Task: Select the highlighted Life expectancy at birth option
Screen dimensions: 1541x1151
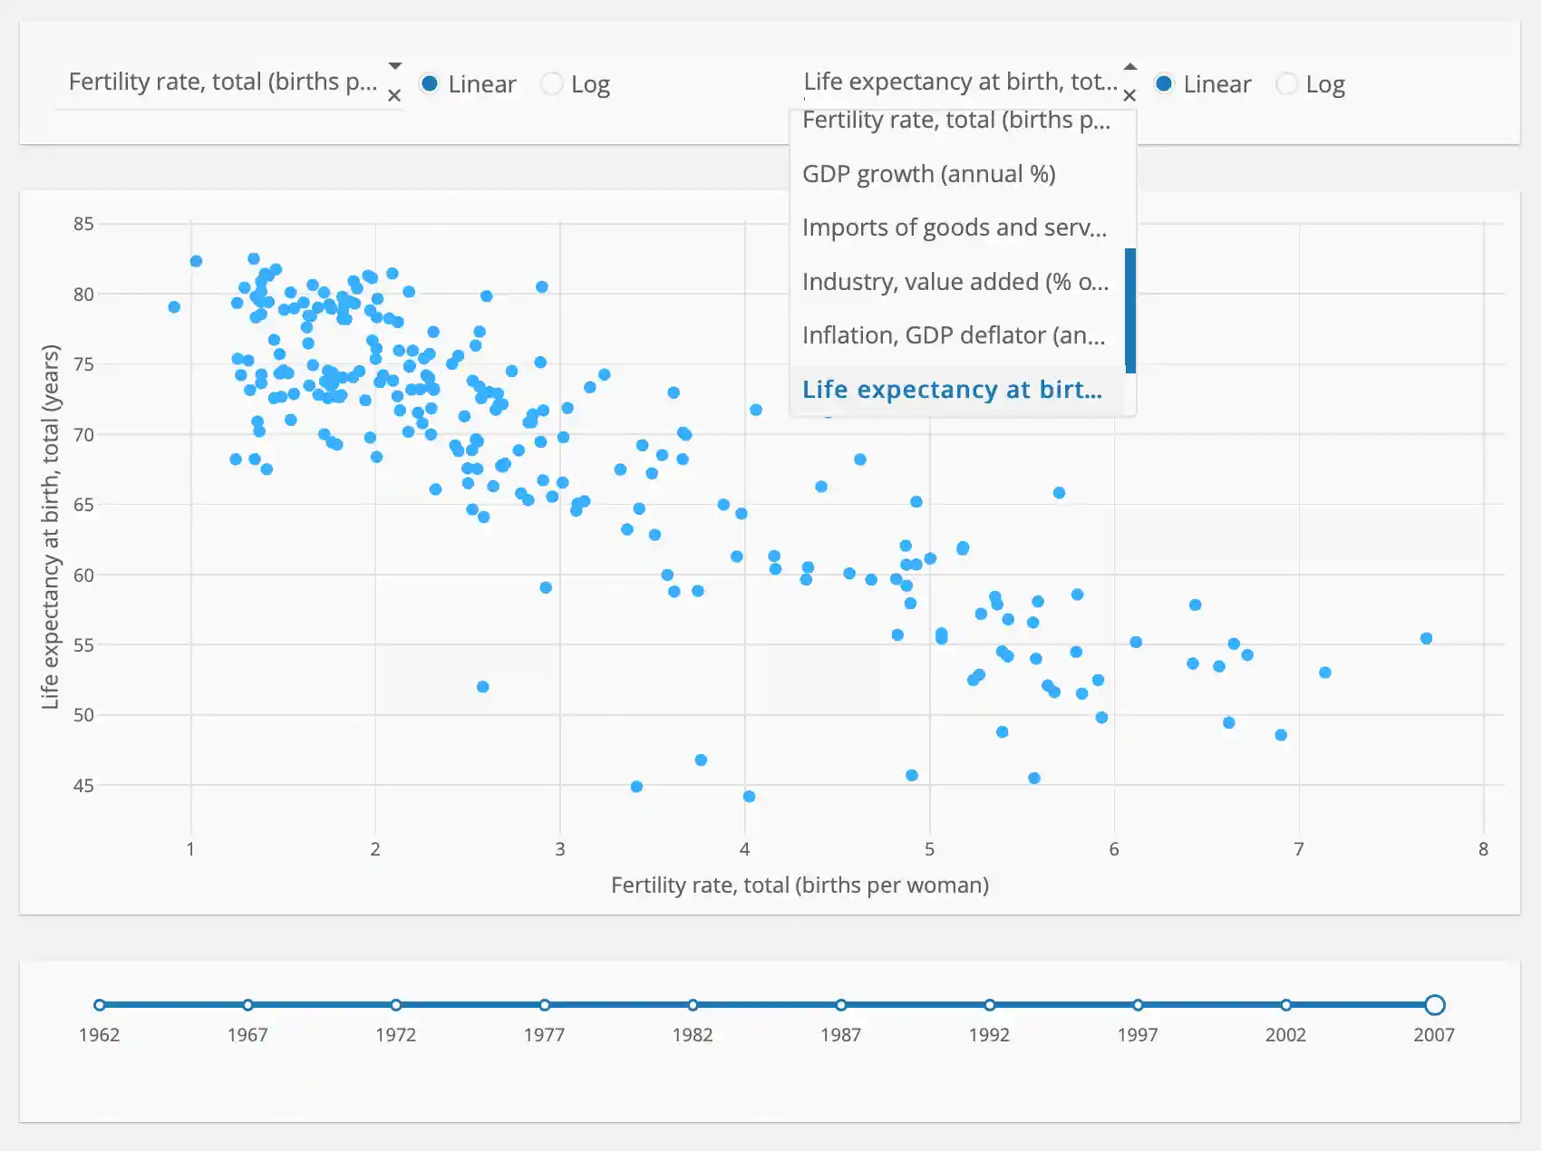Action: (x=952, y=390)
